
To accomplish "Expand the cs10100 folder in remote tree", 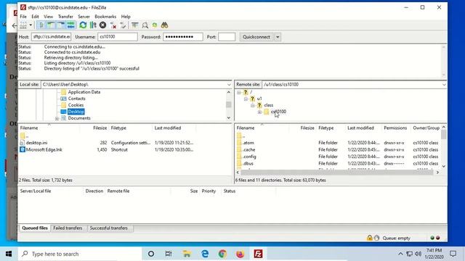I will (259, 112).
